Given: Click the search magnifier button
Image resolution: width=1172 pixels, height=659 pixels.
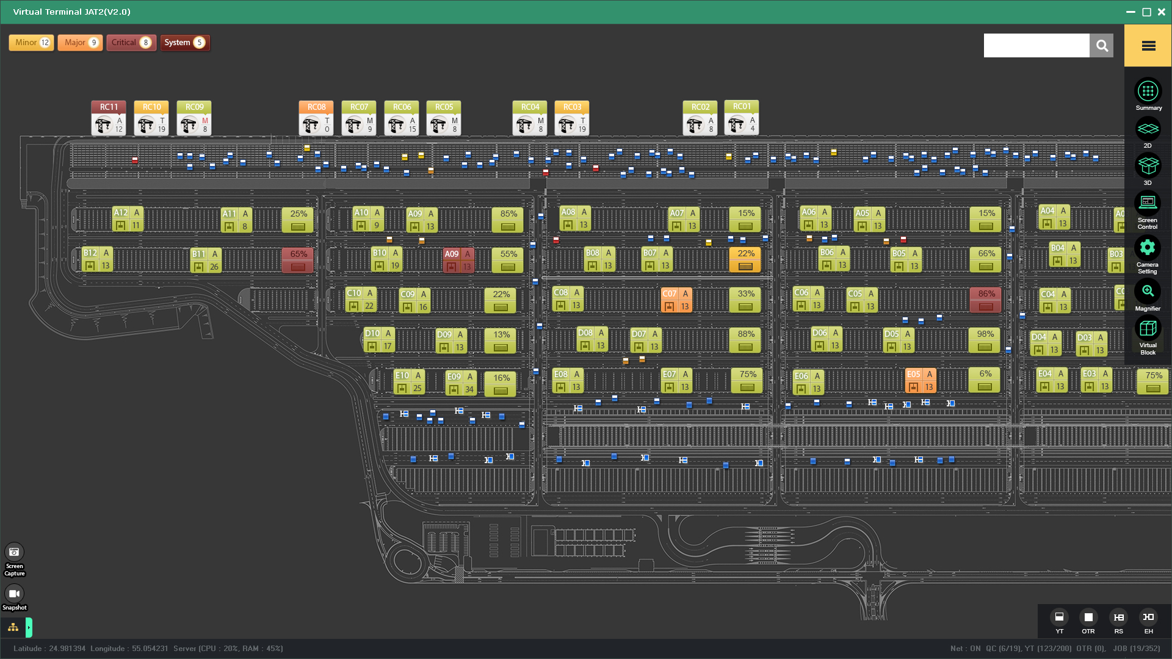Looking at the screenshot, I should pos(1101,46).
